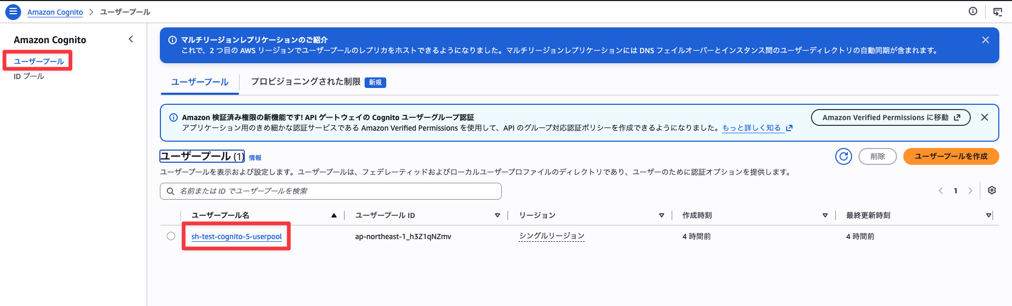The height and width of the screenshot is (306, 1012).
Task: Sort by ユーザープール名 ascending arrow
Action: coord(334,215)
